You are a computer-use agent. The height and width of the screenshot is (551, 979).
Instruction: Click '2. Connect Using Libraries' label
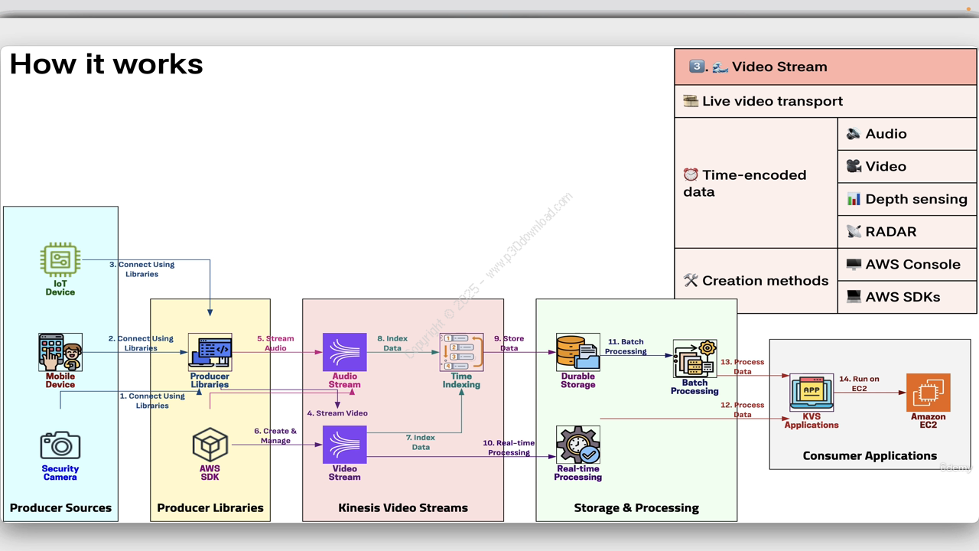[141, 343]
